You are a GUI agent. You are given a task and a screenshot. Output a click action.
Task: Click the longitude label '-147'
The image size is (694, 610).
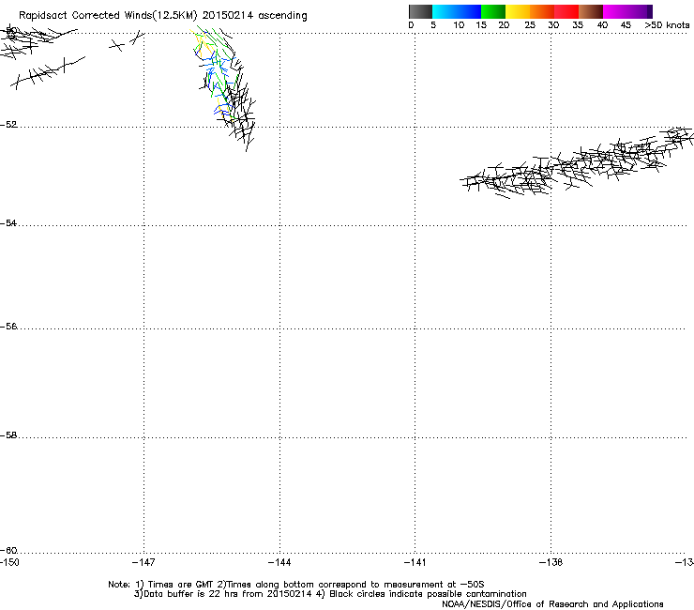(143, 562)
